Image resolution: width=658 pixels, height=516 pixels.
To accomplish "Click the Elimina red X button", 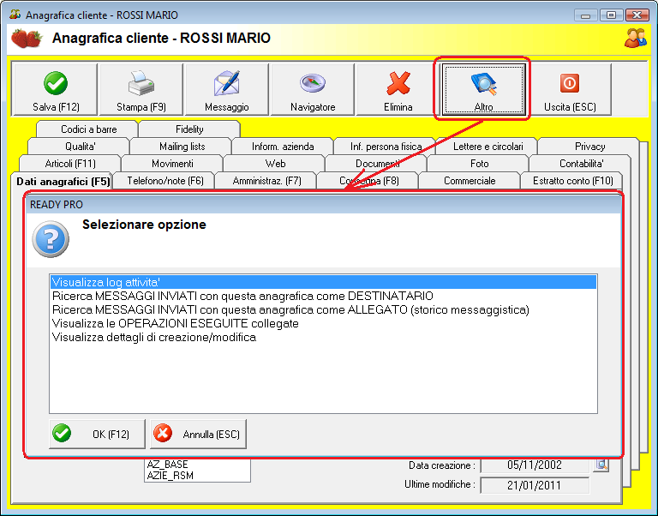I will [398, 89].
